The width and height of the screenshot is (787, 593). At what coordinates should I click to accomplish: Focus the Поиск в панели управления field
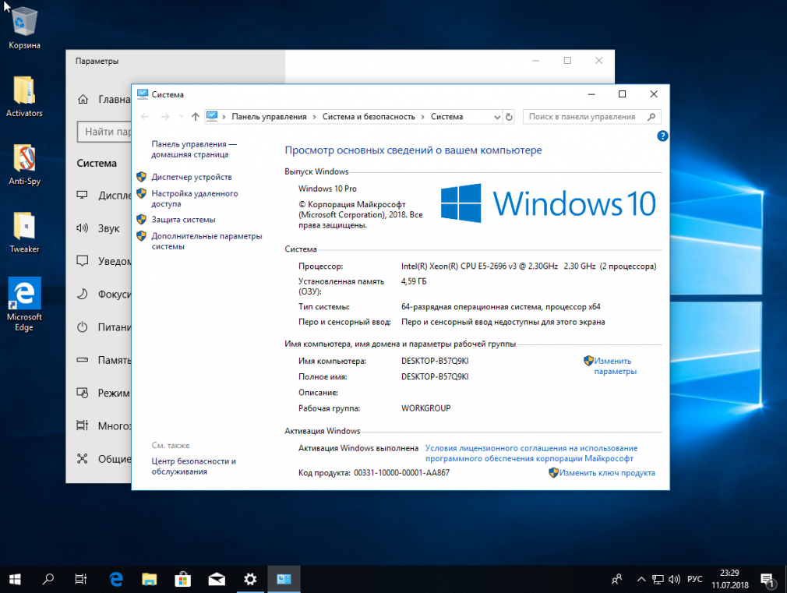point(591,116)
